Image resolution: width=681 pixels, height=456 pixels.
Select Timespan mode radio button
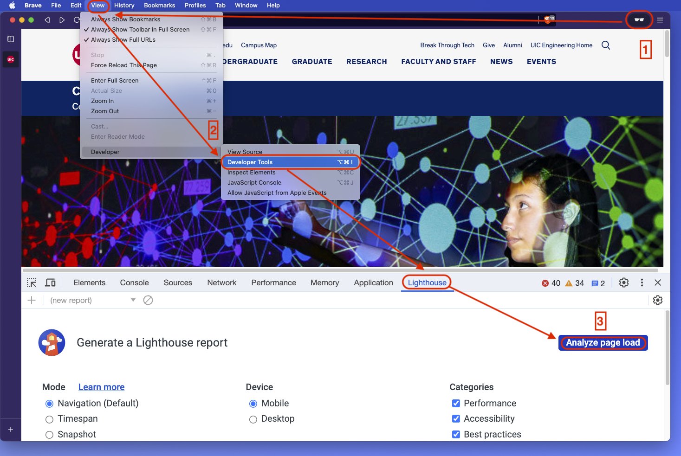[x=49, y=419]
